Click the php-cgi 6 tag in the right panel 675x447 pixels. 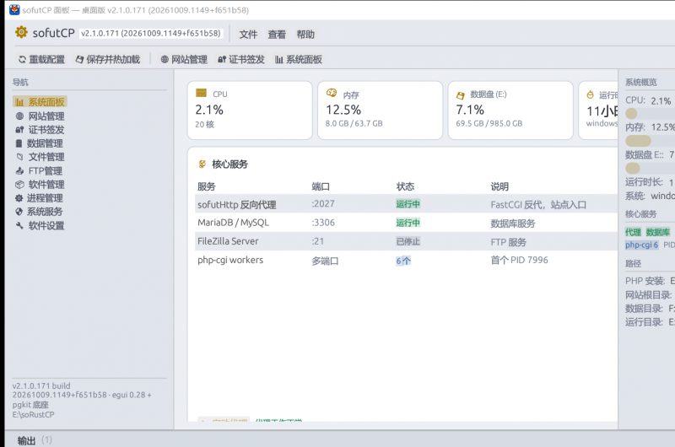click(x=641, y=245)
